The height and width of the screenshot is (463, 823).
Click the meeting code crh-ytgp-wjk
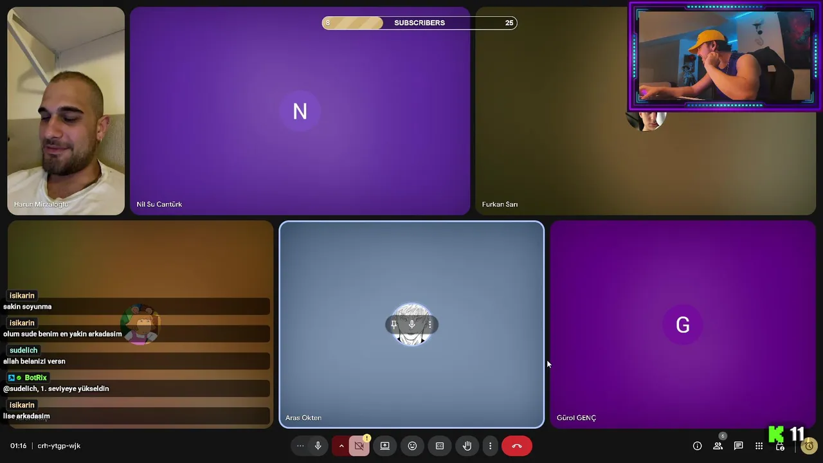click(x=59, y=446)
